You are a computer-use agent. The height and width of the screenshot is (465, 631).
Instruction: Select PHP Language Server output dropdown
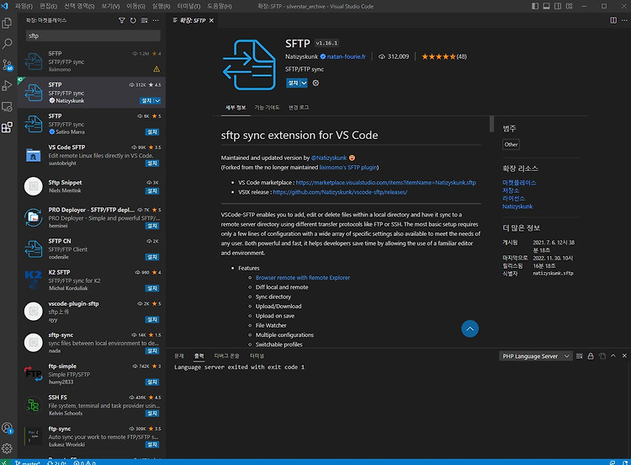(x=536, y=355)
